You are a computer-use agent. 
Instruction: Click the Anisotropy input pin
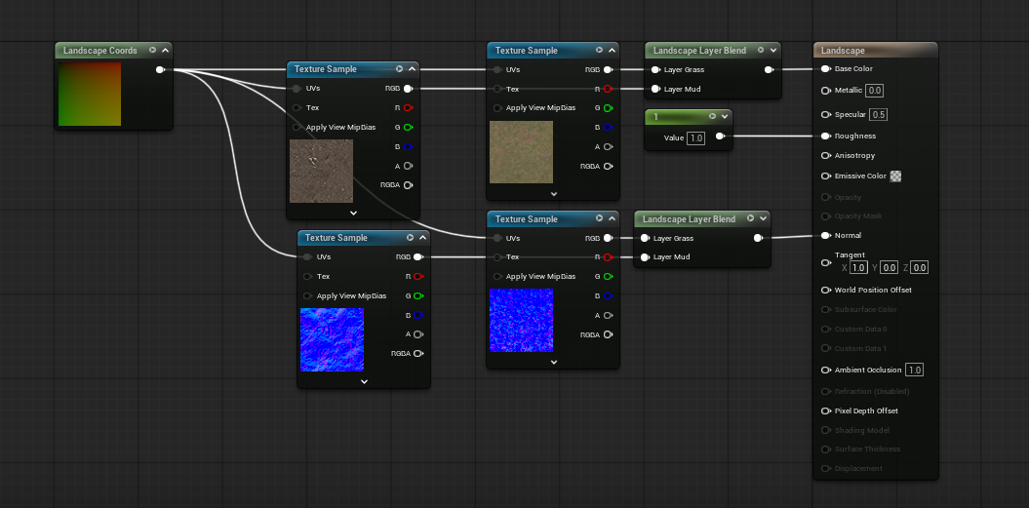click(825, 156)
